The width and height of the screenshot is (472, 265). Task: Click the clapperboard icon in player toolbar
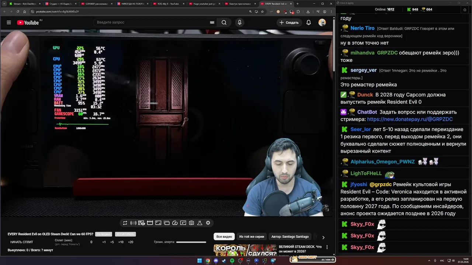click(150, 223)
